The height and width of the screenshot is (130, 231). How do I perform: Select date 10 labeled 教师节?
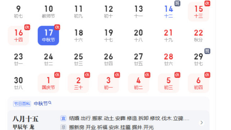point(48,12)
